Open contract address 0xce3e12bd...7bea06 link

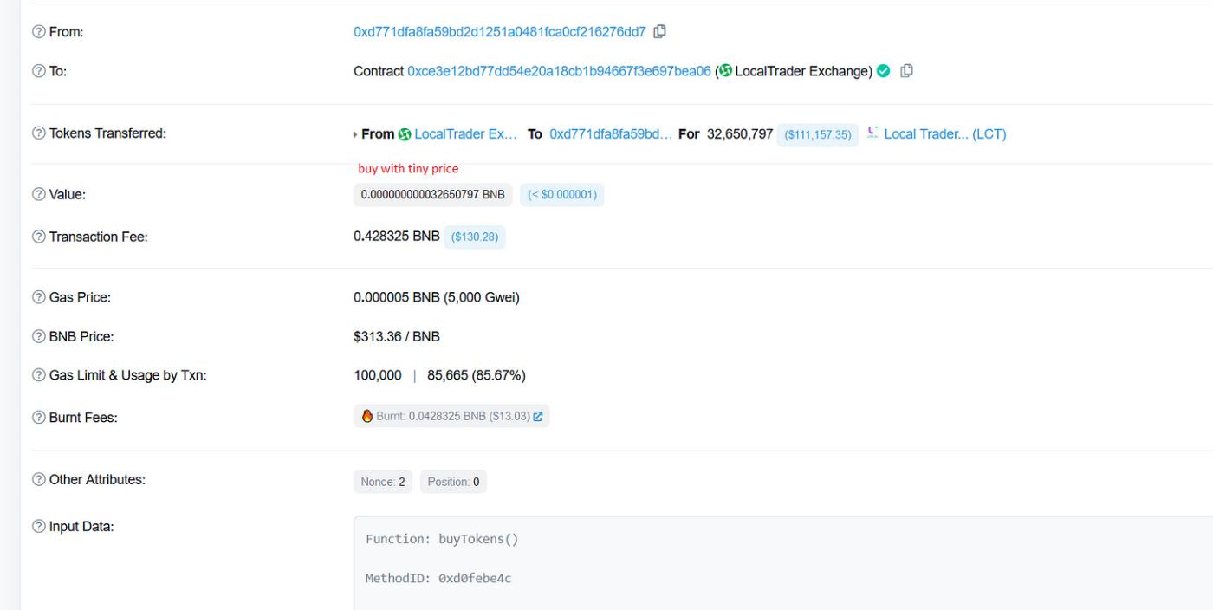pyautogui.click(x=559, y=71)
